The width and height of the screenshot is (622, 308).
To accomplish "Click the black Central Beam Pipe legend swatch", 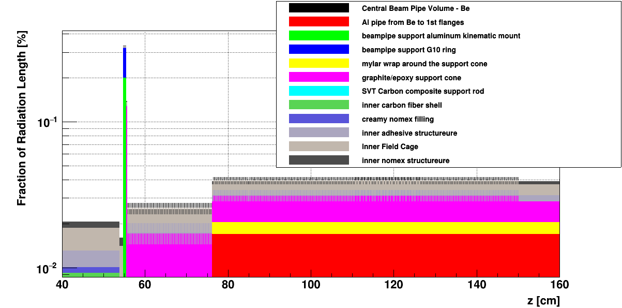I will pyautogui.click(x=319, y=8).
